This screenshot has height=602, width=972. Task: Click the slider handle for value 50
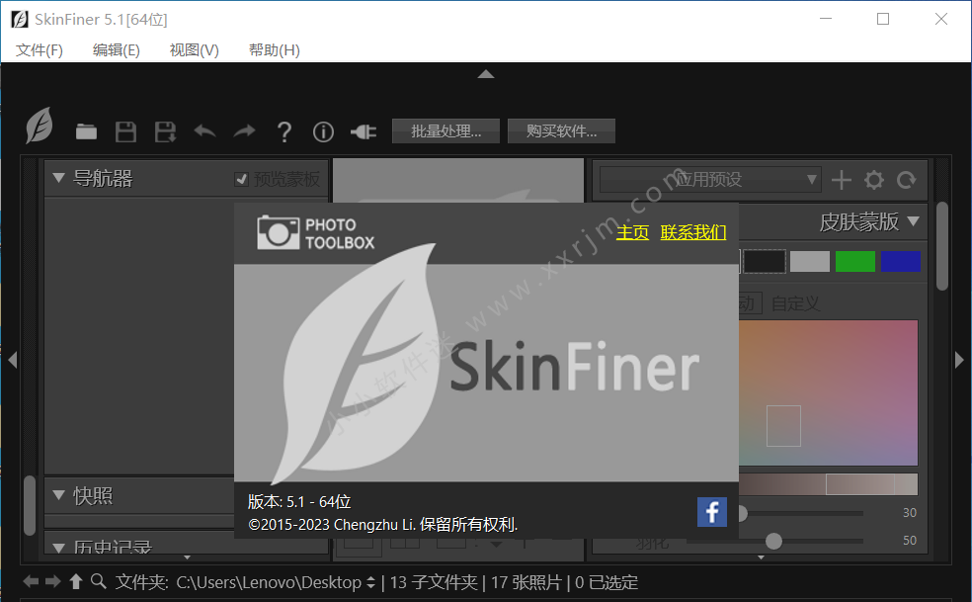pyautogui.click(x=773, y=541)
